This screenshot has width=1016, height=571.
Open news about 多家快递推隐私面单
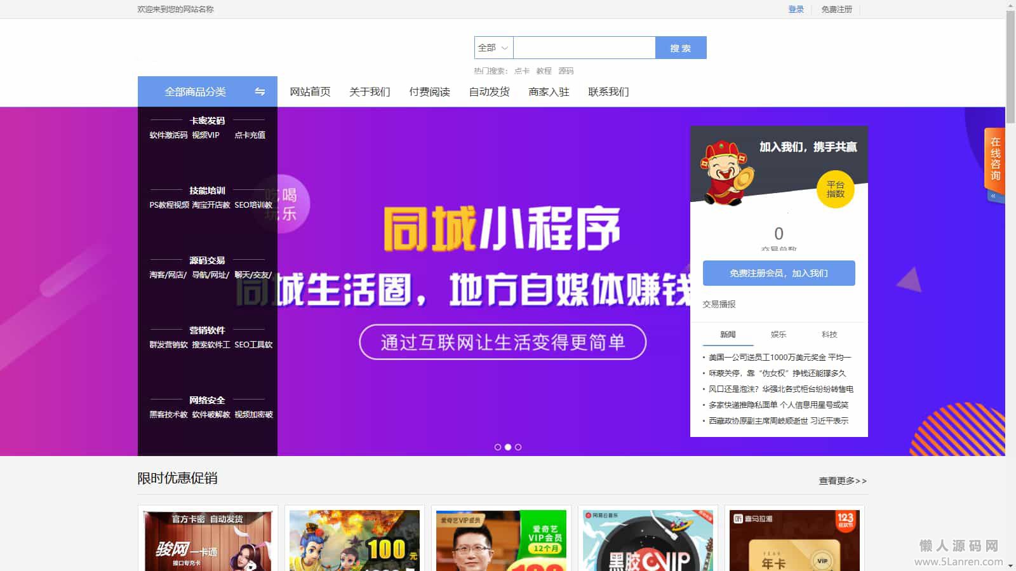click(779, 405)
